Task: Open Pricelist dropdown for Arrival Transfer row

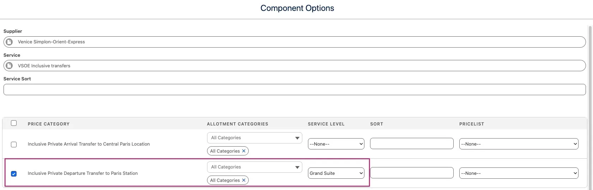Action: tap(519, 144)
